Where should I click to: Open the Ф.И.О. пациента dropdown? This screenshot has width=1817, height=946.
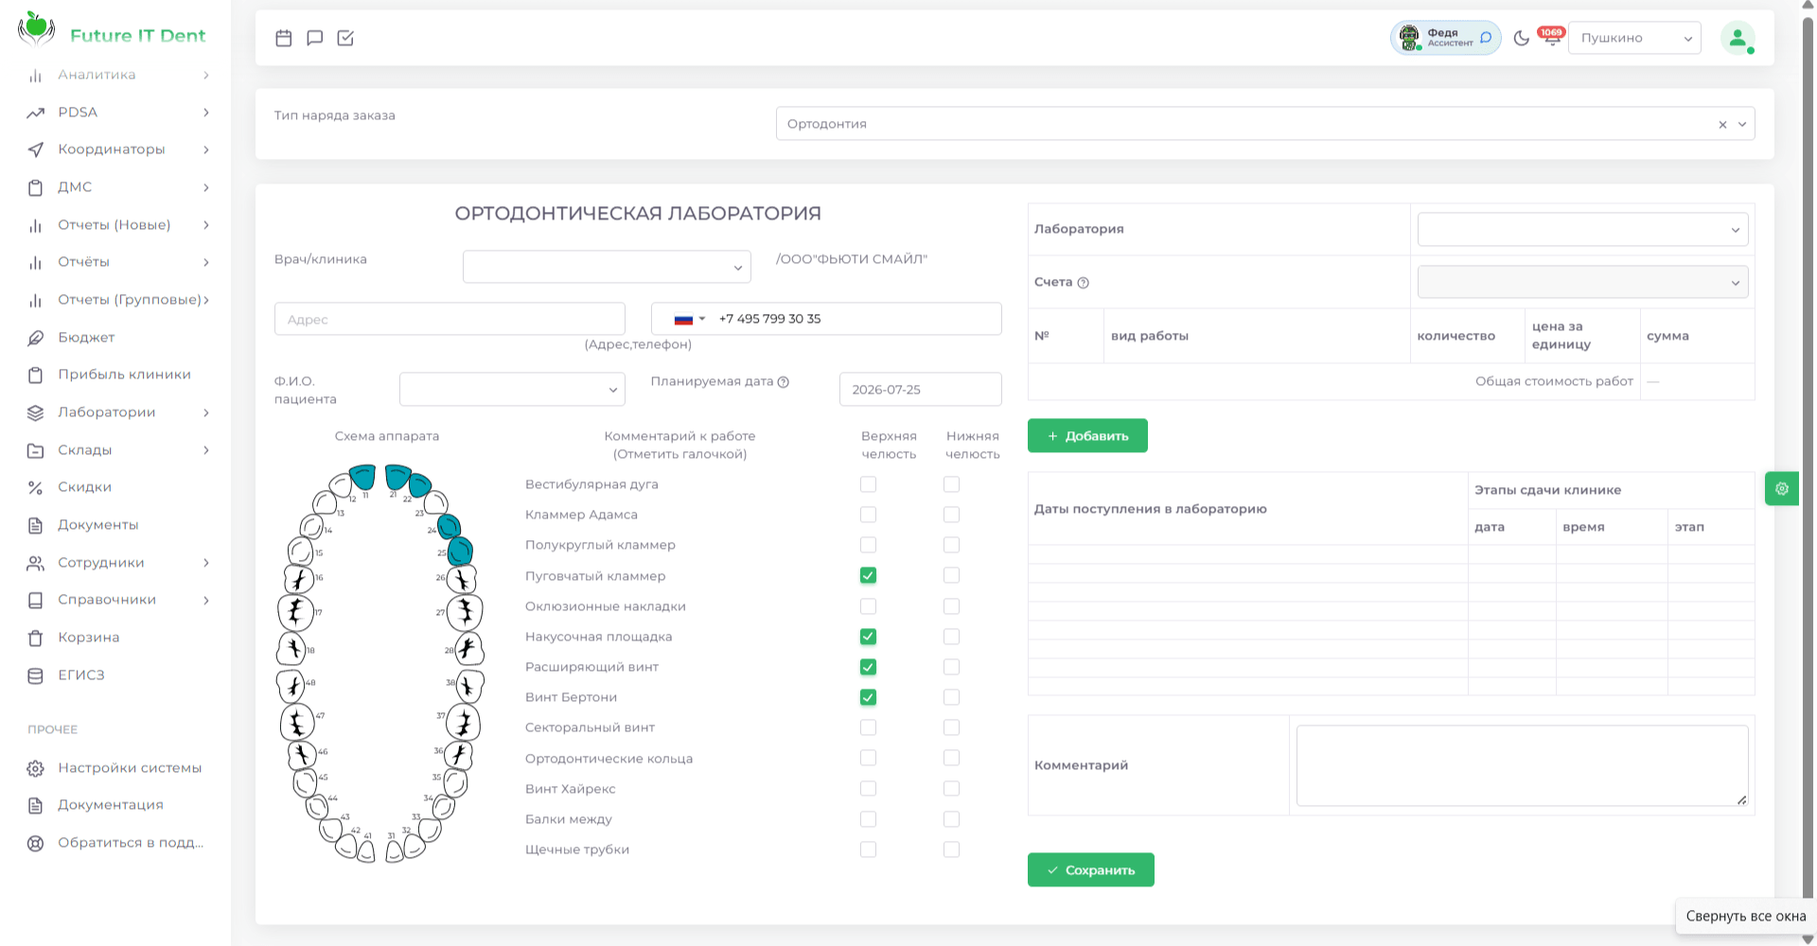pyautogui.click(x=512, y=389)
